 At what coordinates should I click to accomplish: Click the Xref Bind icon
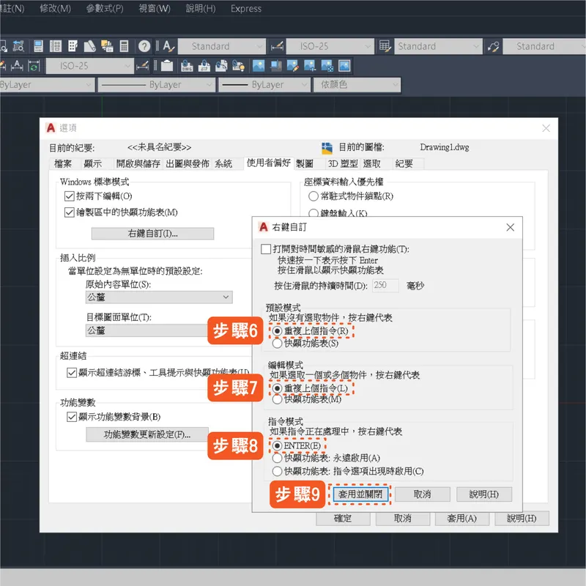point(221,66)
